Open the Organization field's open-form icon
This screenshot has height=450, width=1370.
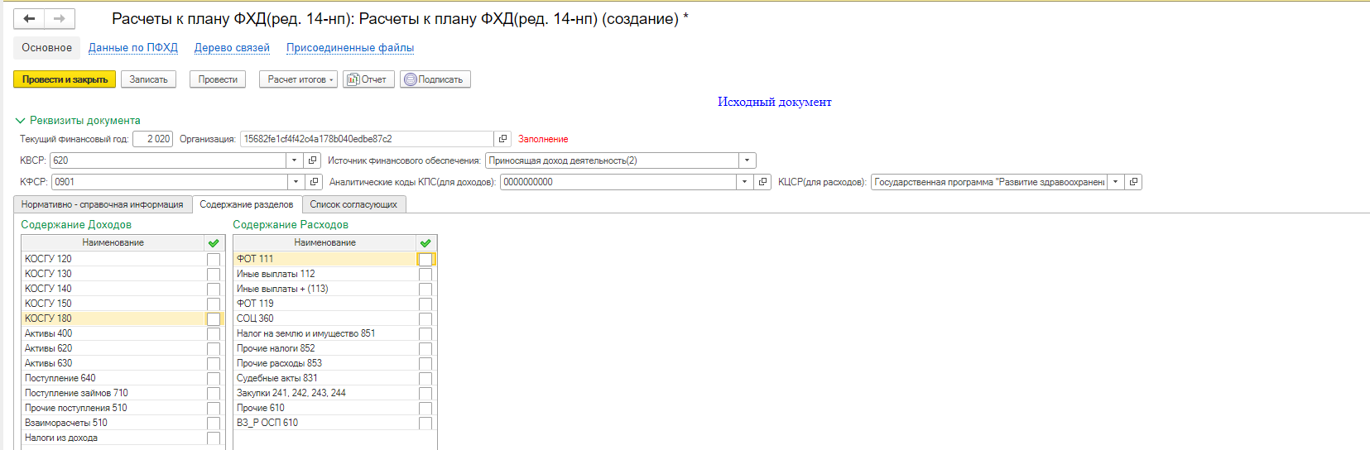(502, 139)
